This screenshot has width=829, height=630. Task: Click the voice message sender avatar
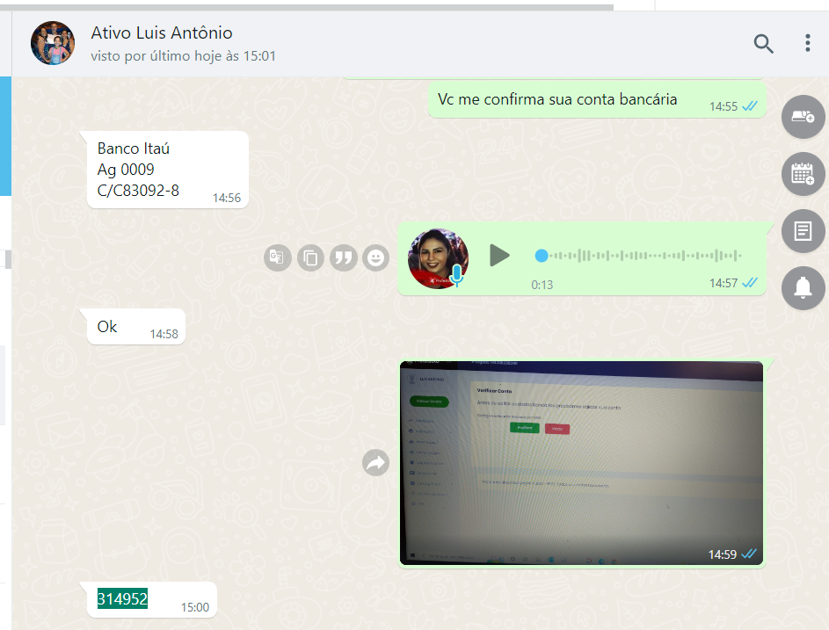coord(438,258)
